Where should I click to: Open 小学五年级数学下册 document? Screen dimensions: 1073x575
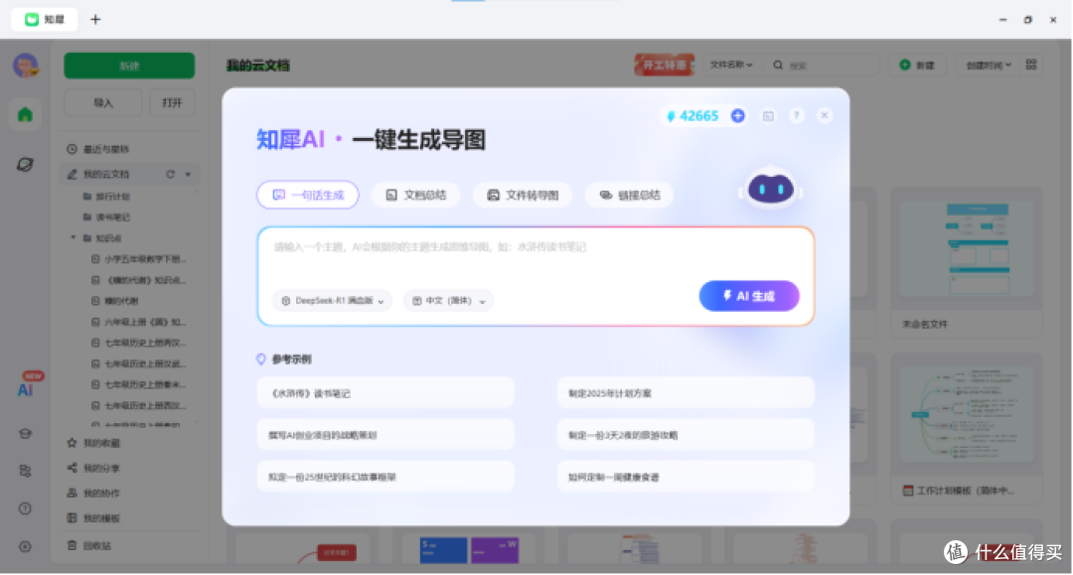(x=139, y=259)
